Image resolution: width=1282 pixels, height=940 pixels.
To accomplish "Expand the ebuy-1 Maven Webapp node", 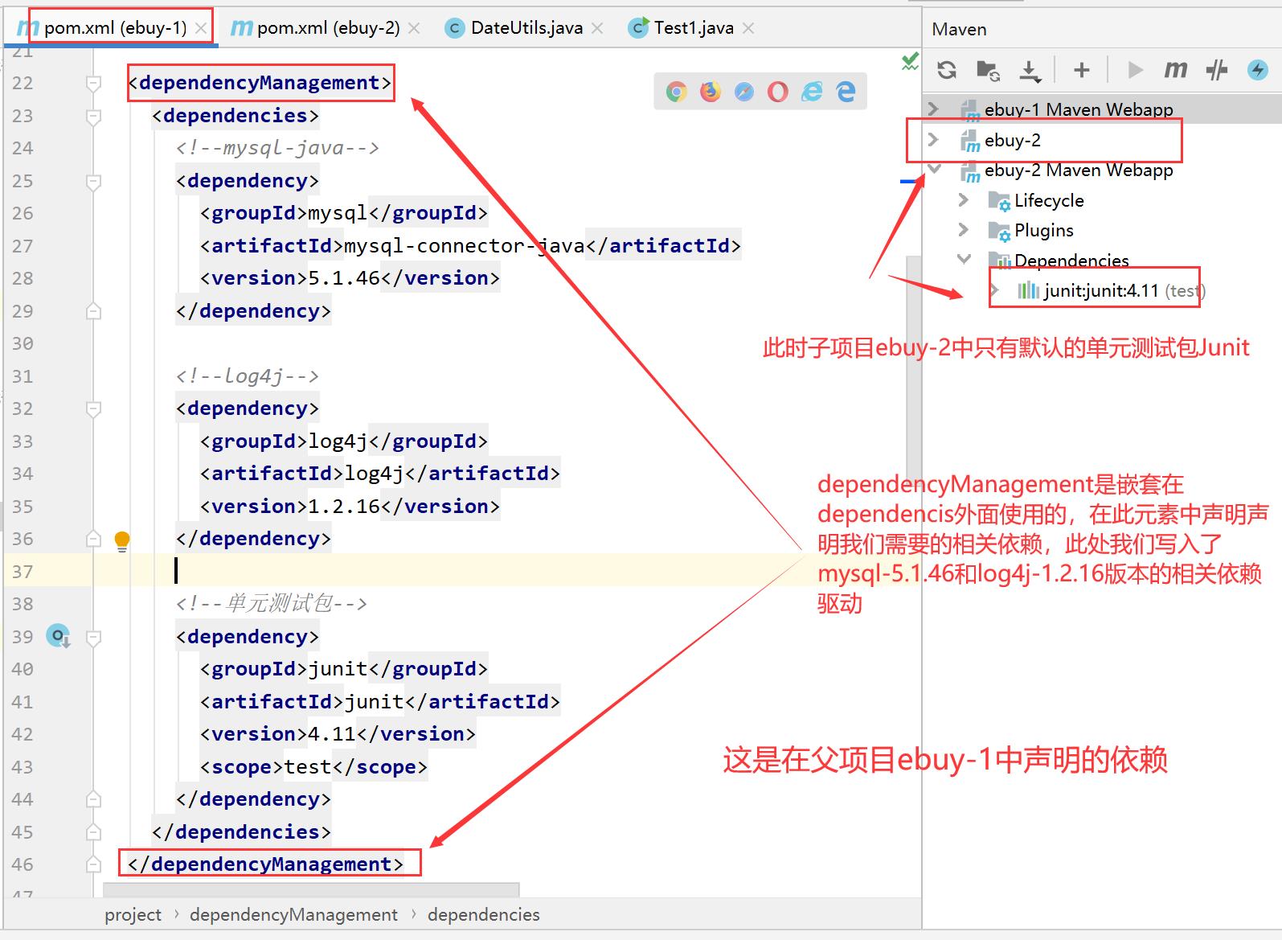I will tap(933, 109).
